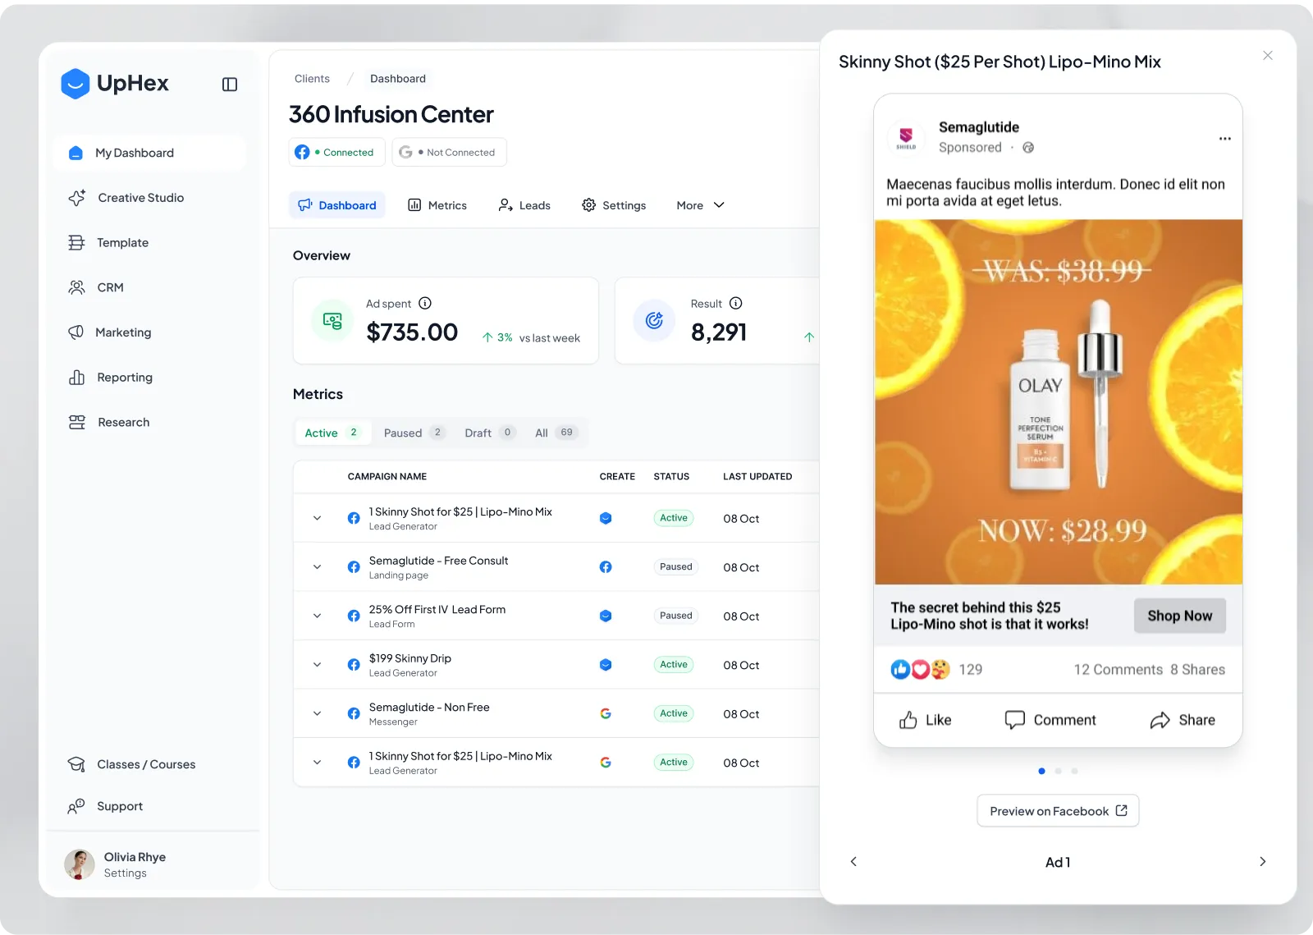This screenshot has width=1313, height=935.
Task: Collapse the sidebar with the panel icon
Action: click(x=230, y=85)
